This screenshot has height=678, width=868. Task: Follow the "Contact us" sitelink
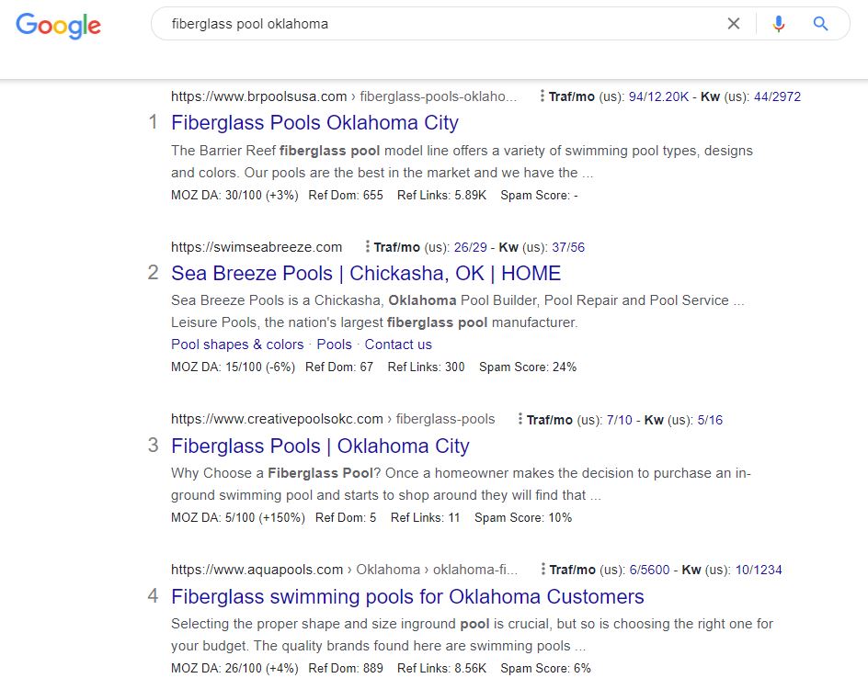[x=398, y=345]
